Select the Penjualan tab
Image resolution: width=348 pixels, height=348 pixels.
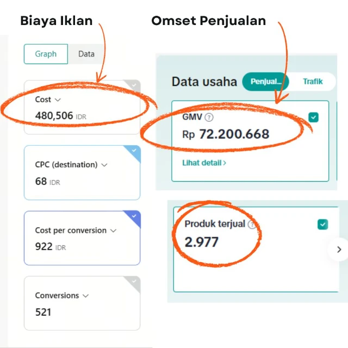tap(266, 82)
